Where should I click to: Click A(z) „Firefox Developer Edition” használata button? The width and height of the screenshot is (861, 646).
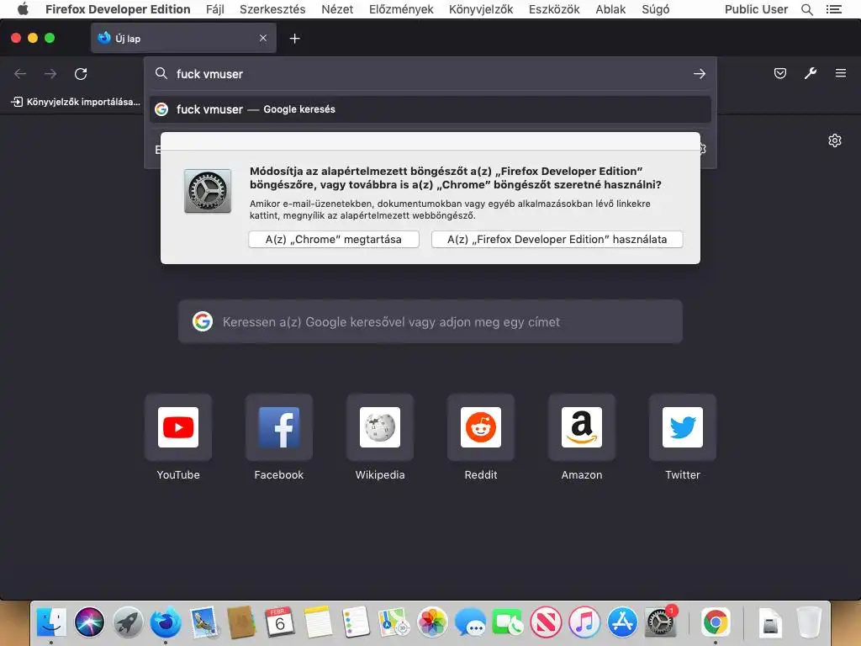[557, 240]
